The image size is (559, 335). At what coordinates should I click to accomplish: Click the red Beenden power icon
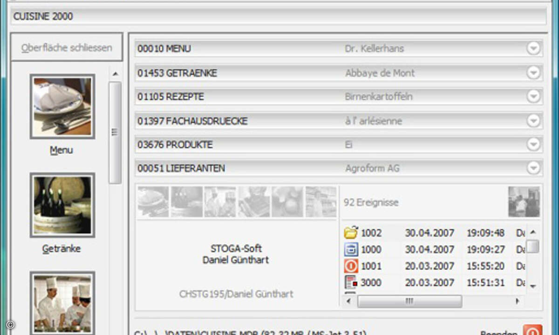(x=532, y=331)
